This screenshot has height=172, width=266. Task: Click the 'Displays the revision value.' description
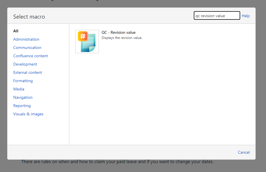122,38
